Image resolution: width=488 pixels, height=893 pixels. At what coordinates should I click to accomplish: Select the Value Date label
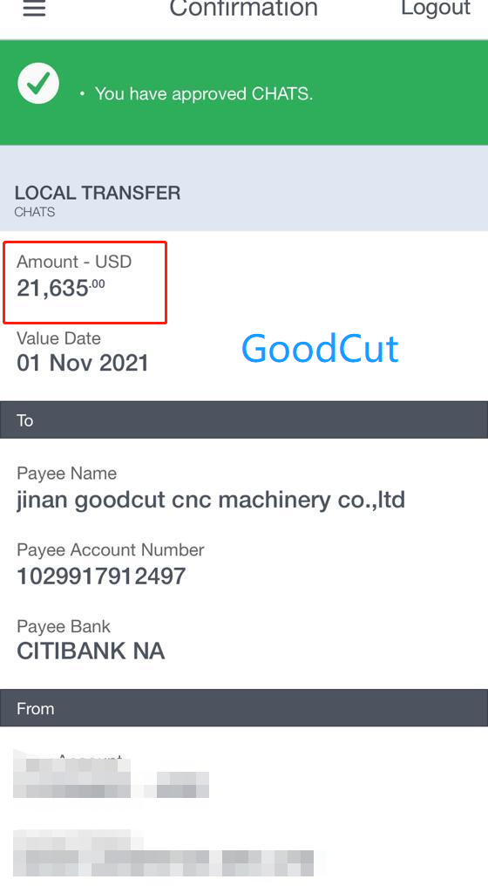[x=58, y=338]
